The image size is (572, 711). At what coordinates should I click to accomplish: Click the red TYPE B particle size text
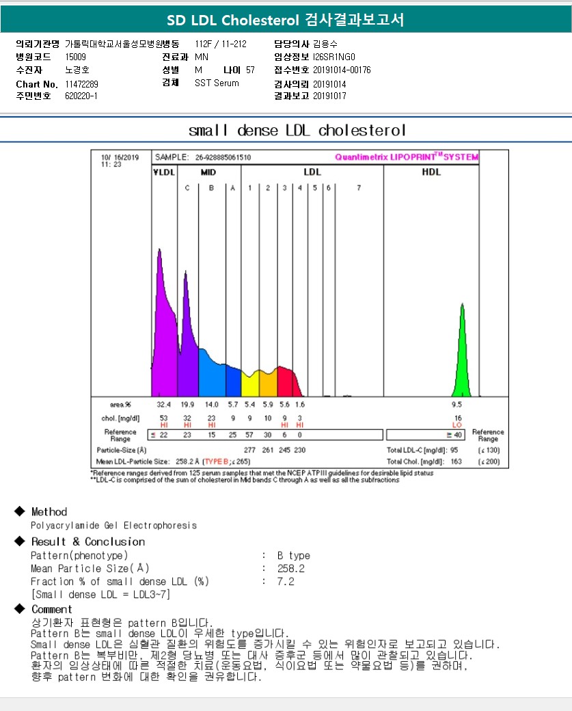(x=217, y=461)
